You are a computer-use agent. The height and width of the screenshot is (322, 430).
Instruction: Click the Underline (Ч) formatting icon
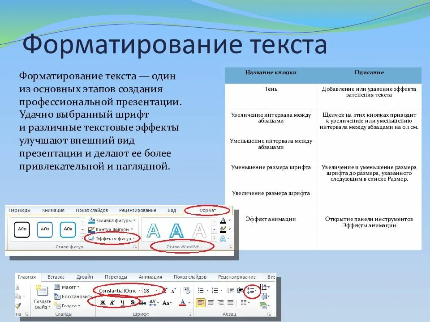click(122, 303)
